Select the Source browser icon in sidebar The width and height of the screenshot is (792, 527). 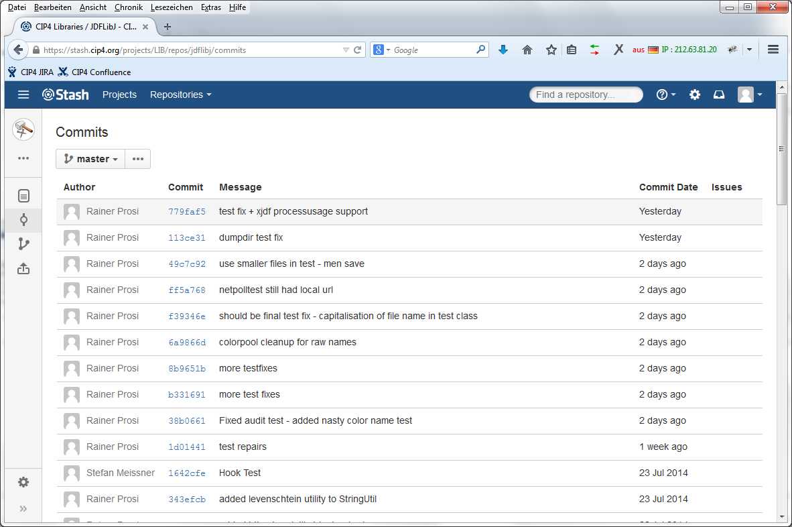pyautogui.click(x=23, y=196)
